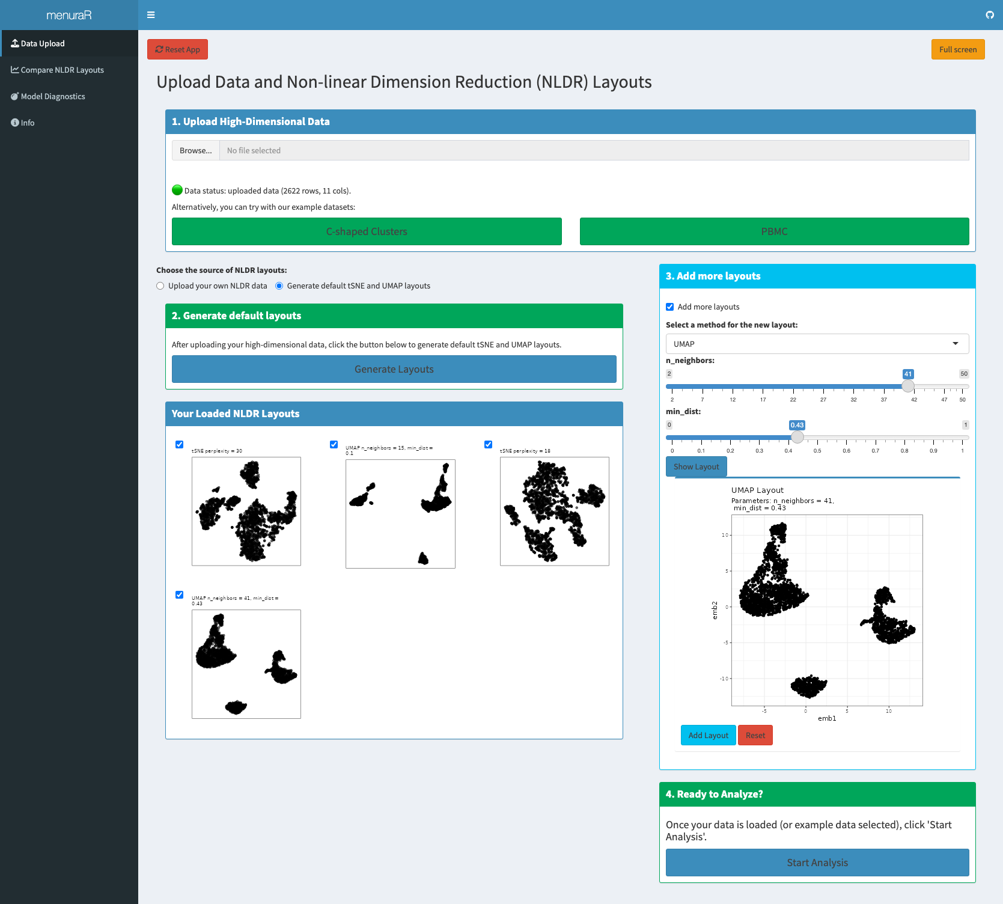
Task: Uncheck the tSNE perplexity = 30 layout
Action: coord(179,445)
